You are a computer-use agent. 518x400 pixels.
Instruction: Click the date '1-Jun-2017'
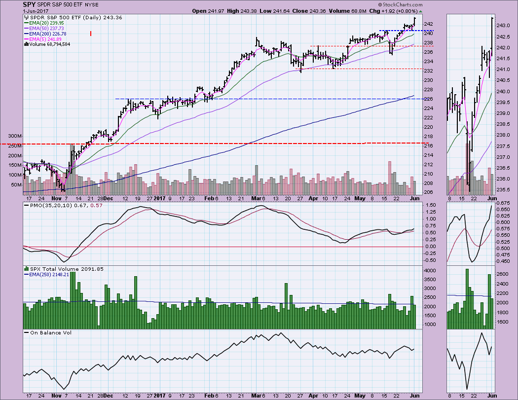[36, 11]
